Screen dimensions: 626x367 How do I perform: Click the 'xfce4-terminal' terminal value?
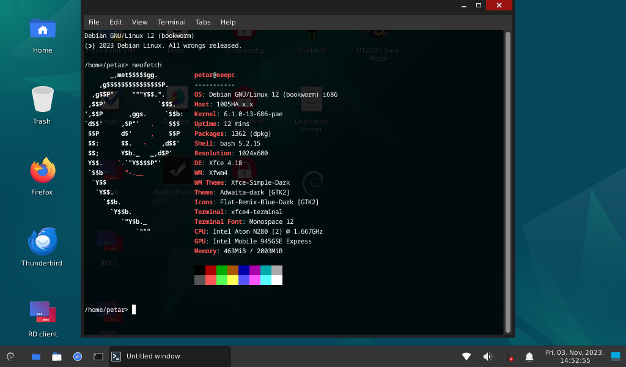point(257,212)
